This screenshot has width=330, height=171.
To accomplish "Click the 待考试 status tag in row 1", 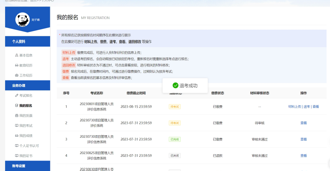I will pos(174,107).
